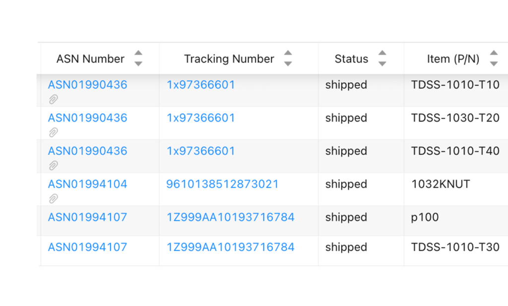The image size is (508, 306).
Task: Click the ASN Number column header
Action: tap(90, 59)
